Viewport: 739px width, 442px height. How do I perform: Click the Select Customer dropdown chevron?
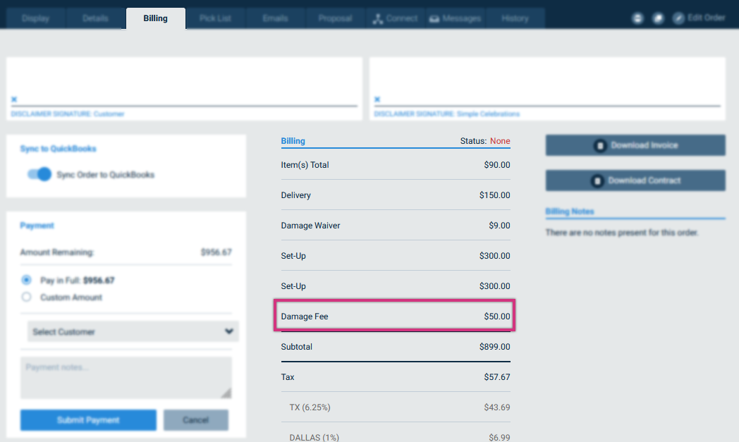(229, 331)
